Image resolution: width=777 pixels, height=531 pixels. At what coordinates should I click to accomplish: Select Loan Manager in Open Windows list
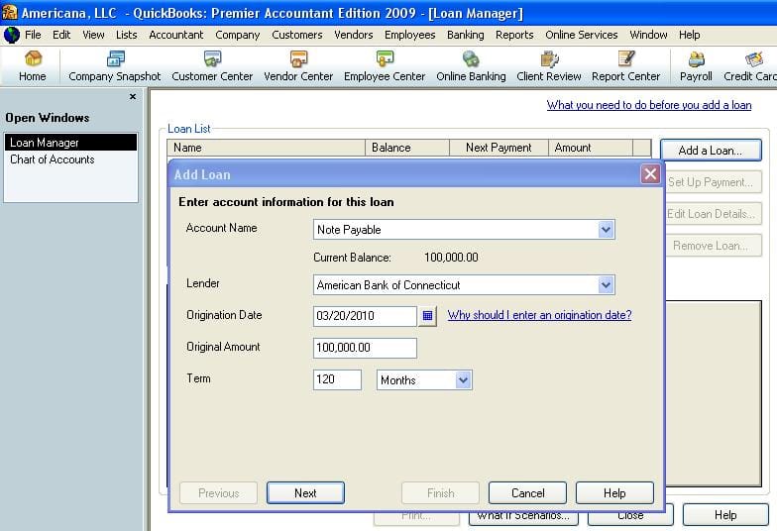tap(71, 143)
